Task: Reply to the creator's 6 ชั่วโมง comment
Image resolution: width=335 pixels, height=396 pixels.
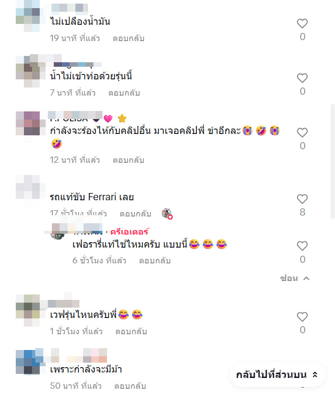Action: point(155,260)
